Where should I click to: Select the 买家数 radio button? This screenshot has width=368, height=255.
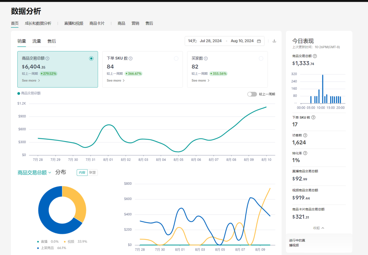point(261,59)
